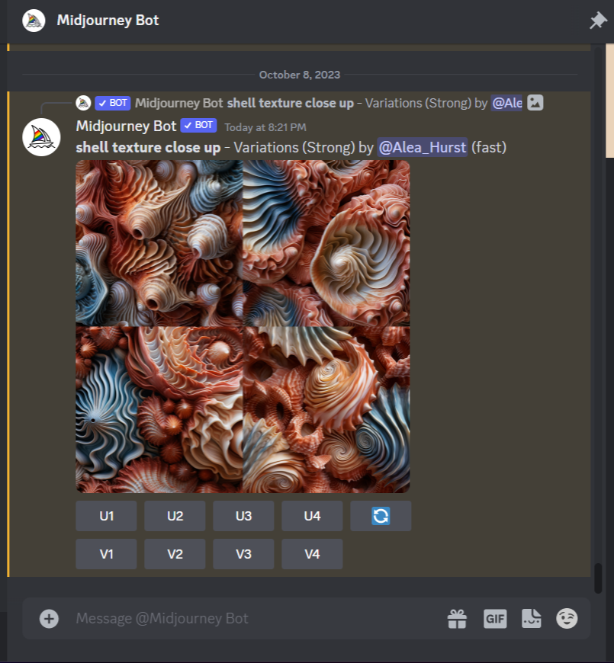The height and width of the screenshot is (663, 614).
Task: Click the chat scrollbar thumb
Action: pos(598,578)
